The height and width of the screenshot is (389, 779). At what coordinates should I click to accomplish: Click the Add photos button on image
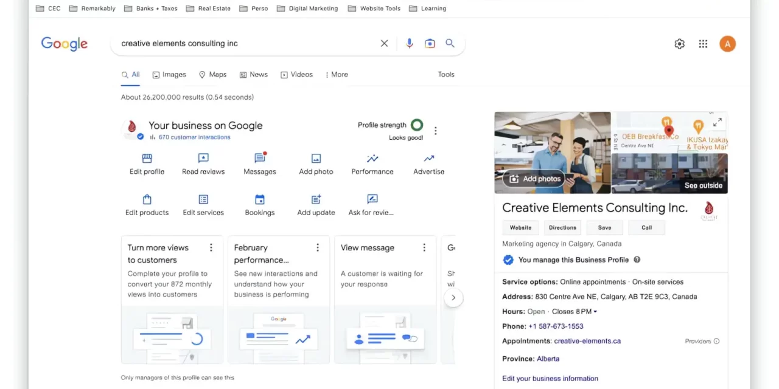pyautogui.click(x=534, y=179)
